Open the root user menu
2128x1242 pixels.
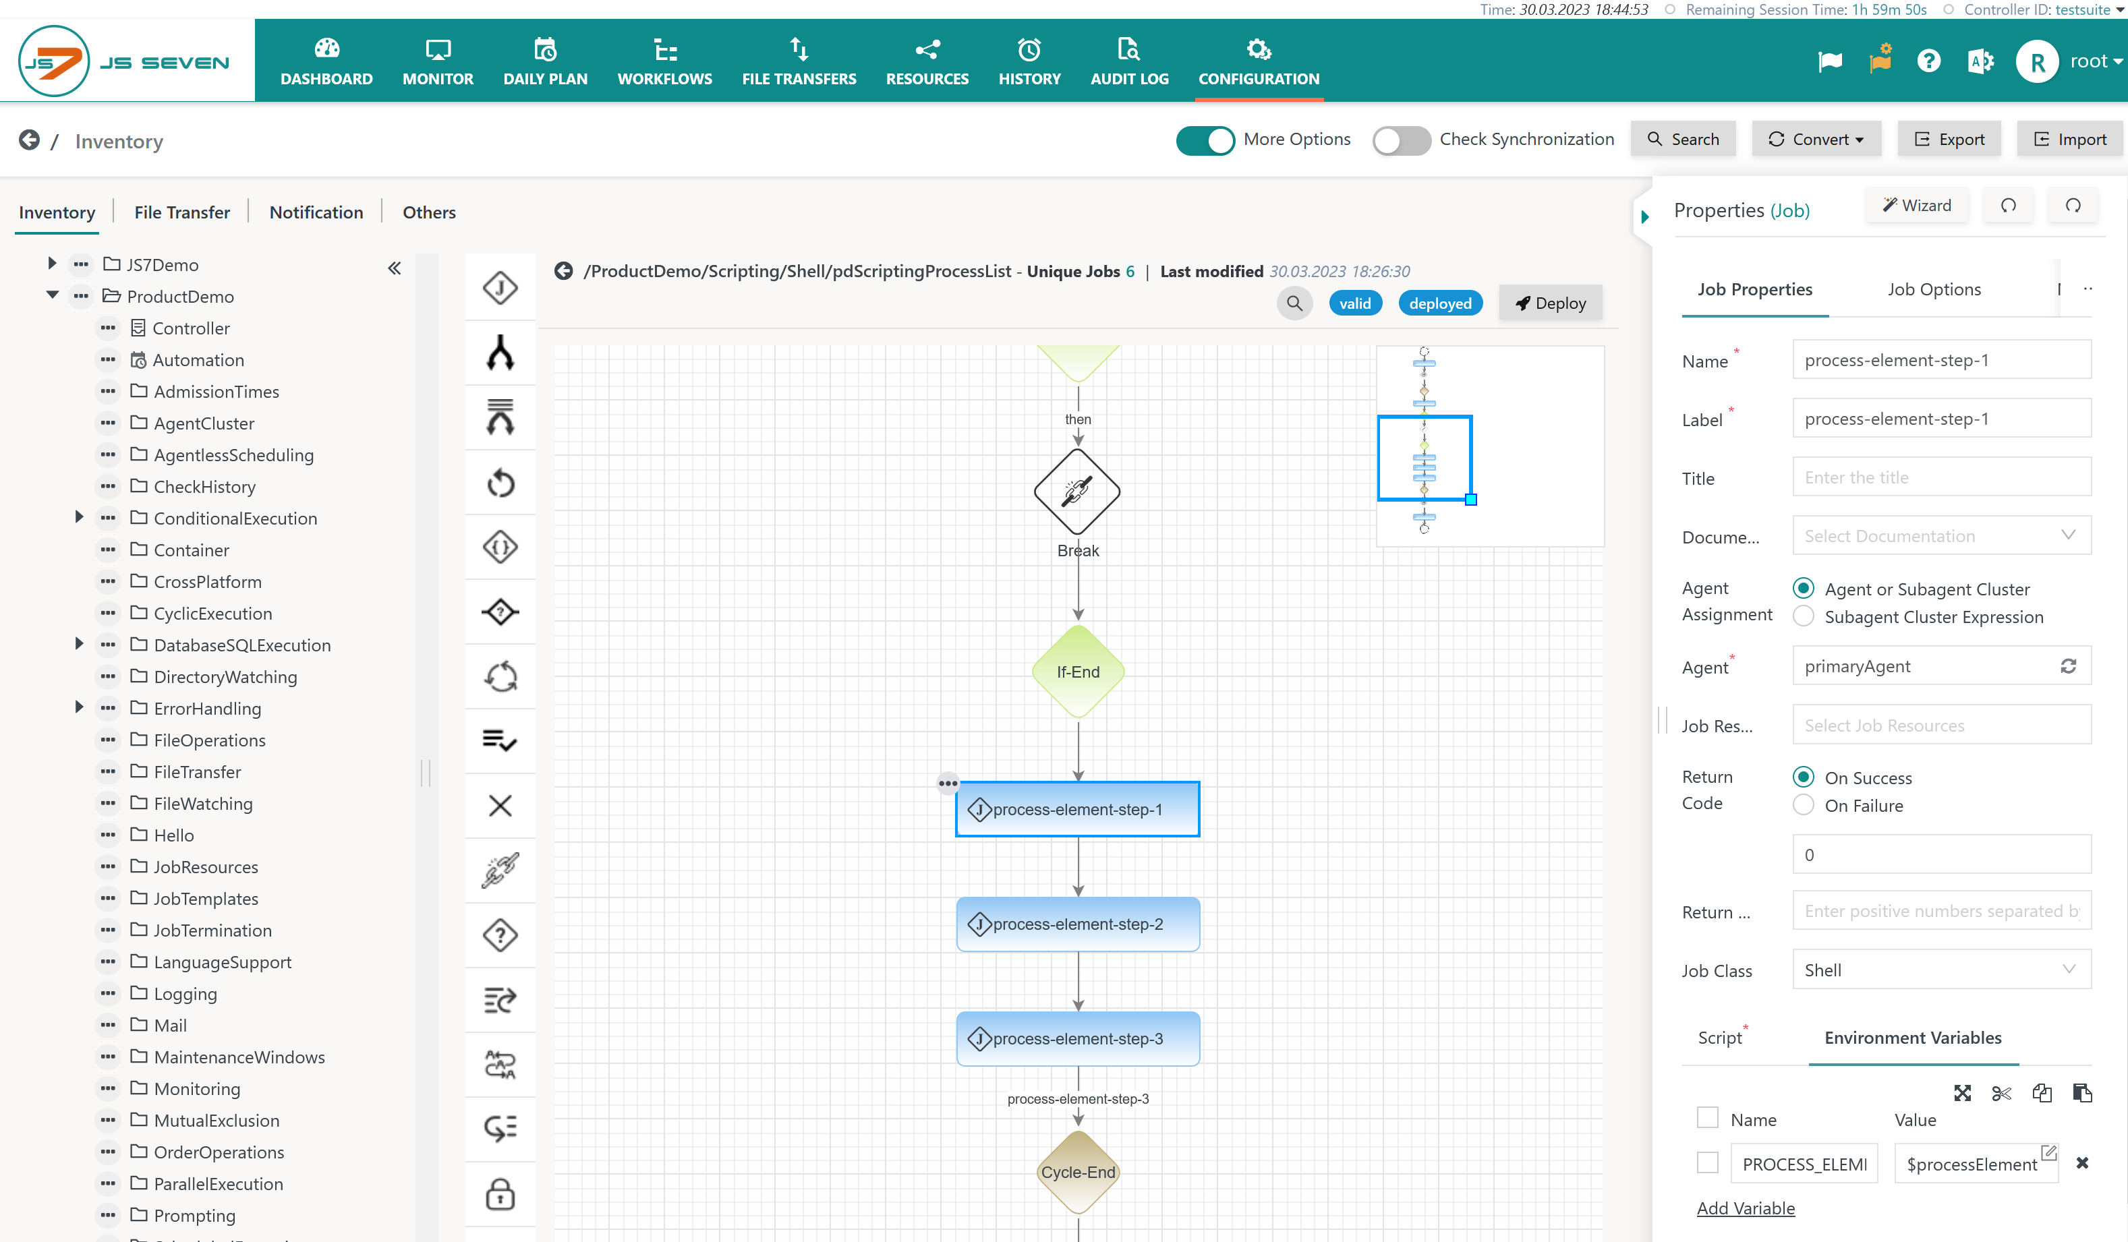(x=2069, y=61)
